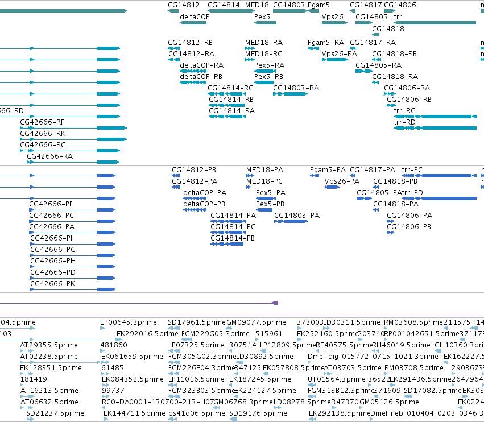Click the EP00645.3prime EST label
Viewport: 484px width, 422px height.
[129, 322]
